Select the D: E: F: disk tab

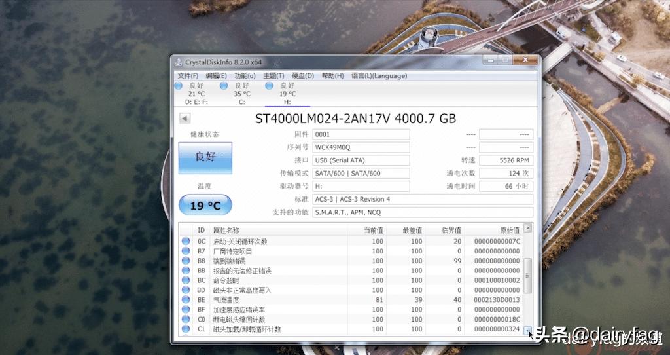(x=196, y=94)
